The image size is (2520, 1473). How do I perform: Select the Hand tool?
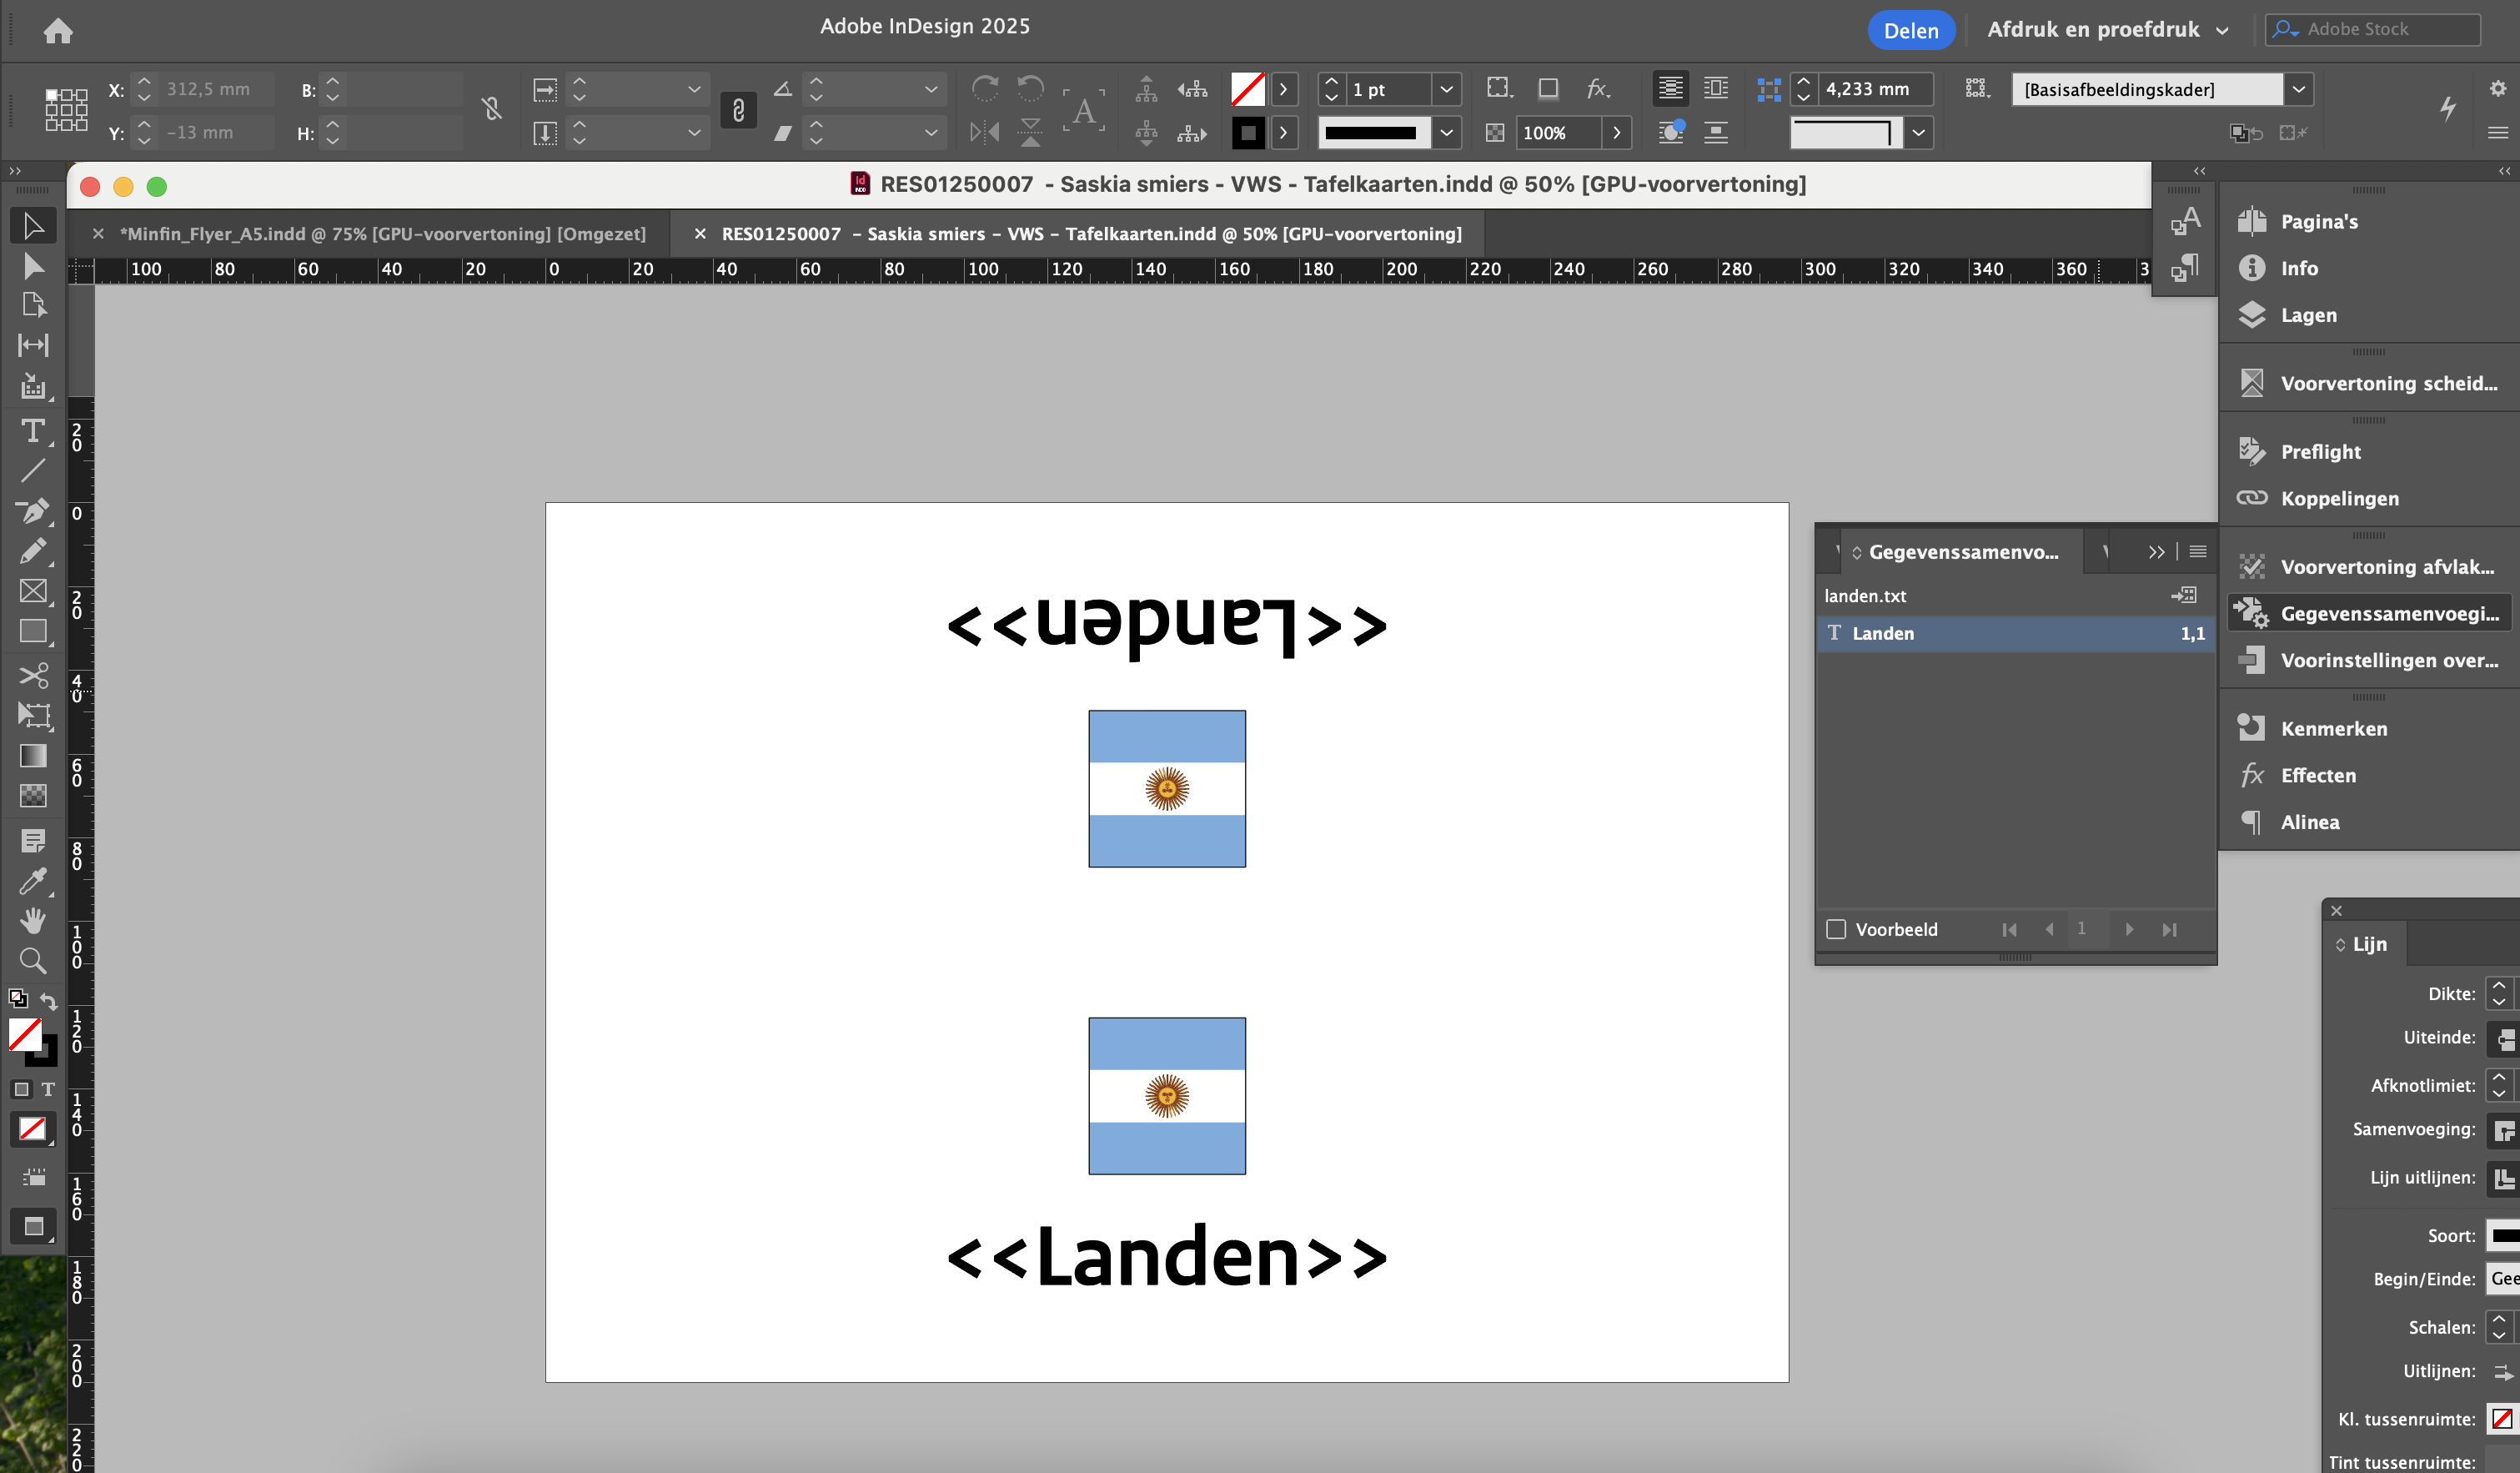click(33, 920)
